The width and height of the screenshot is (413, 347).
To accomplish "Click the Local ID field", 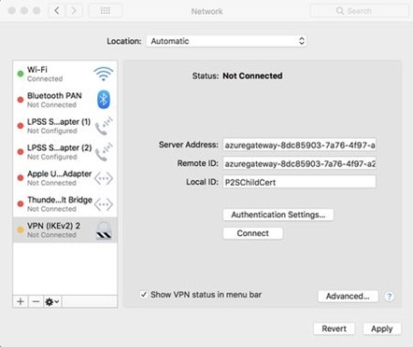I will coord(299,182).
